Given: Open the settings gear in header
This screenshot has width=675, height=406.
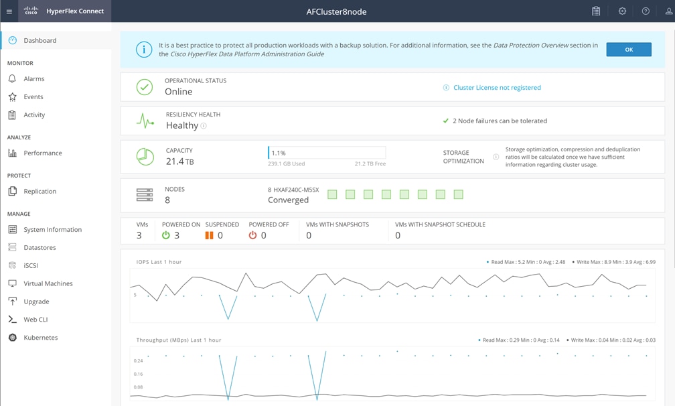Looking at the screenshot, I should (x=622, y=11).
